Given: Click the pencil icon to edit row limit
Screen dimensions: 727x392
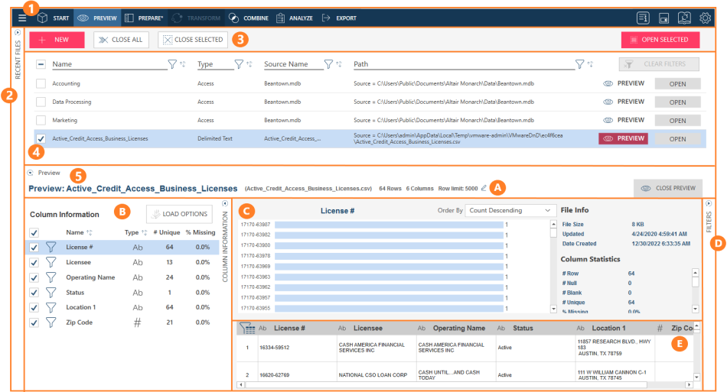Looking at the screenshot, I should click(484, 188).
